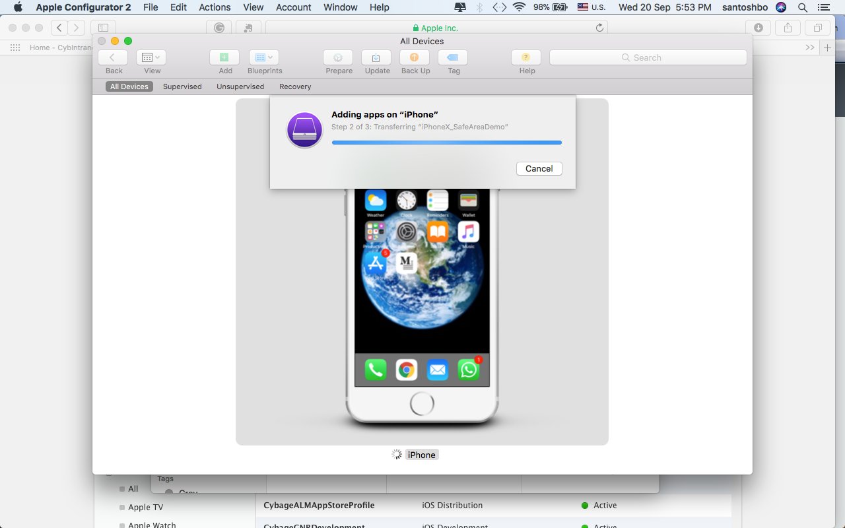The image size is (845, 528).
Task: Click the Back Up toolbar icon
Action: pyautogui.click(x=415, y=57)
